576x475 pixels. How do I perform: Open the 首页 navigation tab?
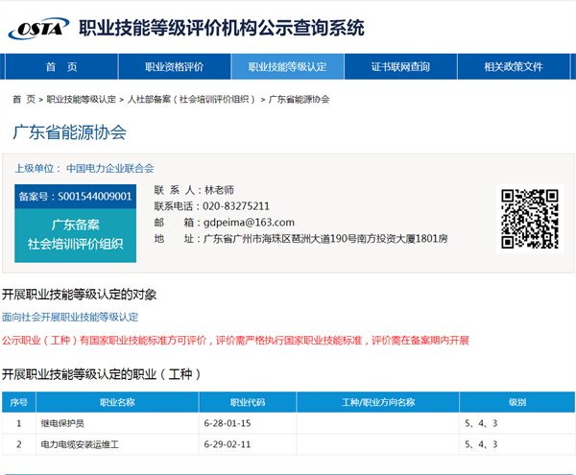coord(61,67)
